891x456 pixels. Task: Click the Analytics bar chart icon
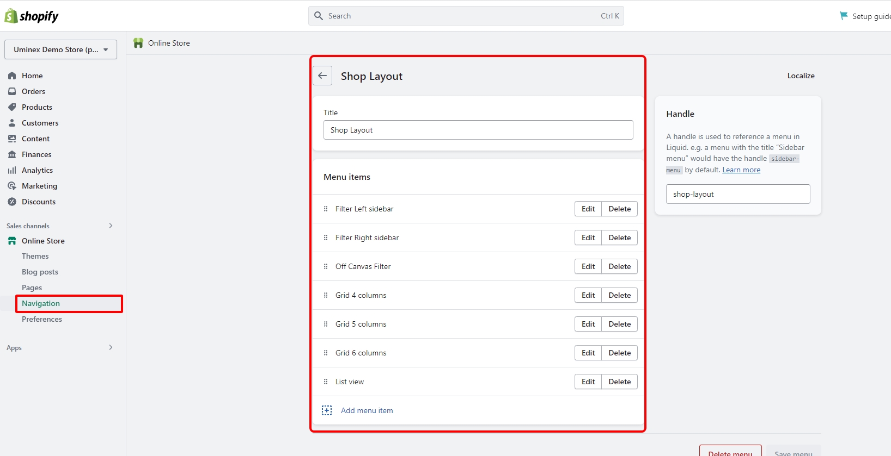pos(12,170)
